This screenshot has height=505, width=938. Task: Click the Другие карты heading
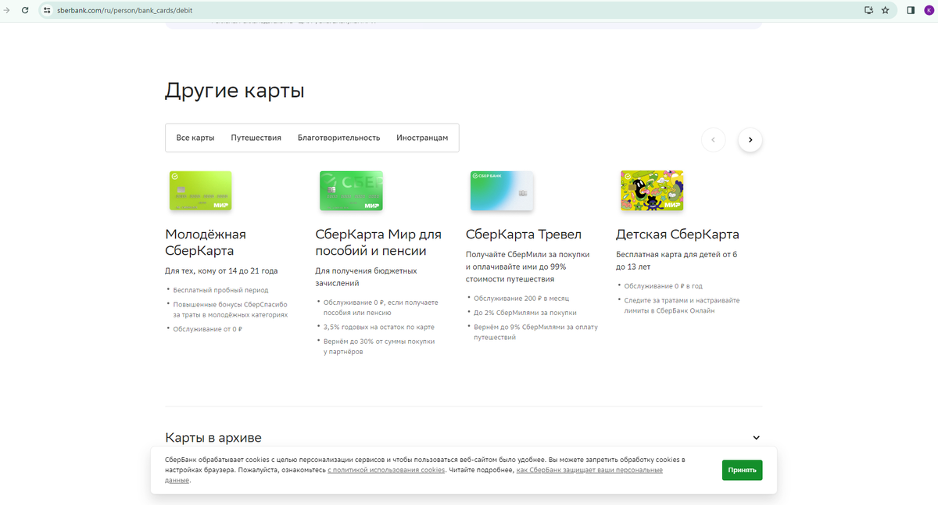pos(234,91)
